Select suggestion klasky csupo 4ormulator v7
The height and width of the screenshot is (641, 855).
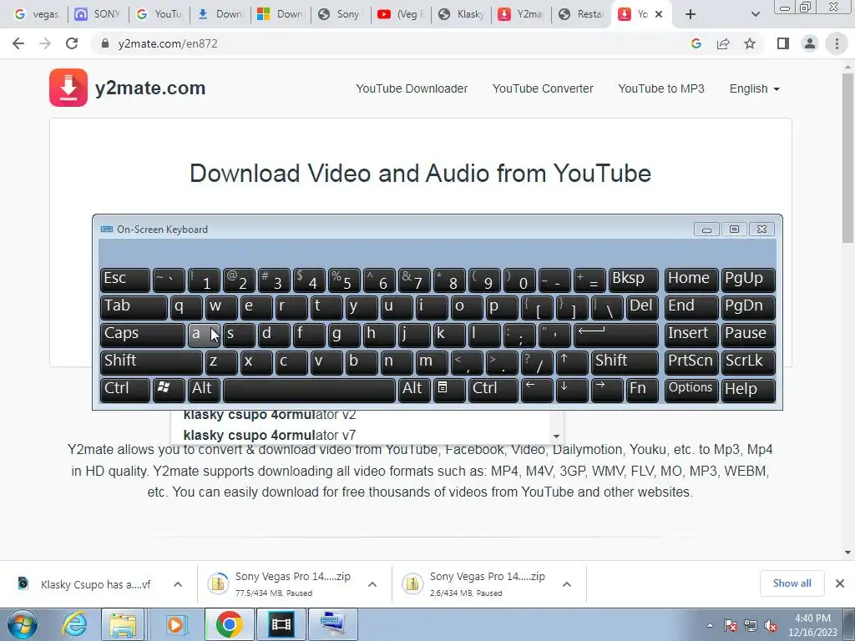coord(270,436)
